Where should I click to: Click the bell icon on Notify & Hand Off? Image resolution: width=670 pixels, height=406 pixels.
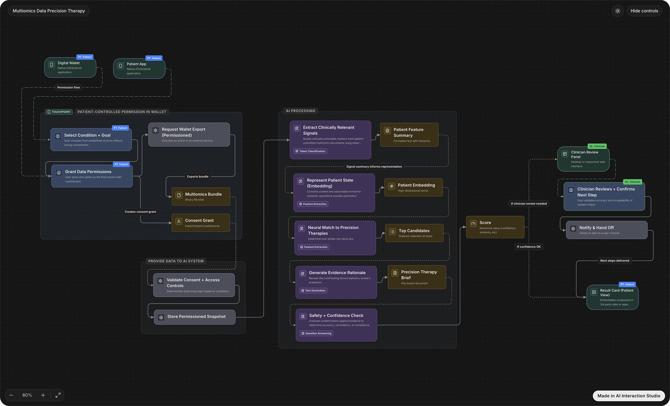click(573, 228)
